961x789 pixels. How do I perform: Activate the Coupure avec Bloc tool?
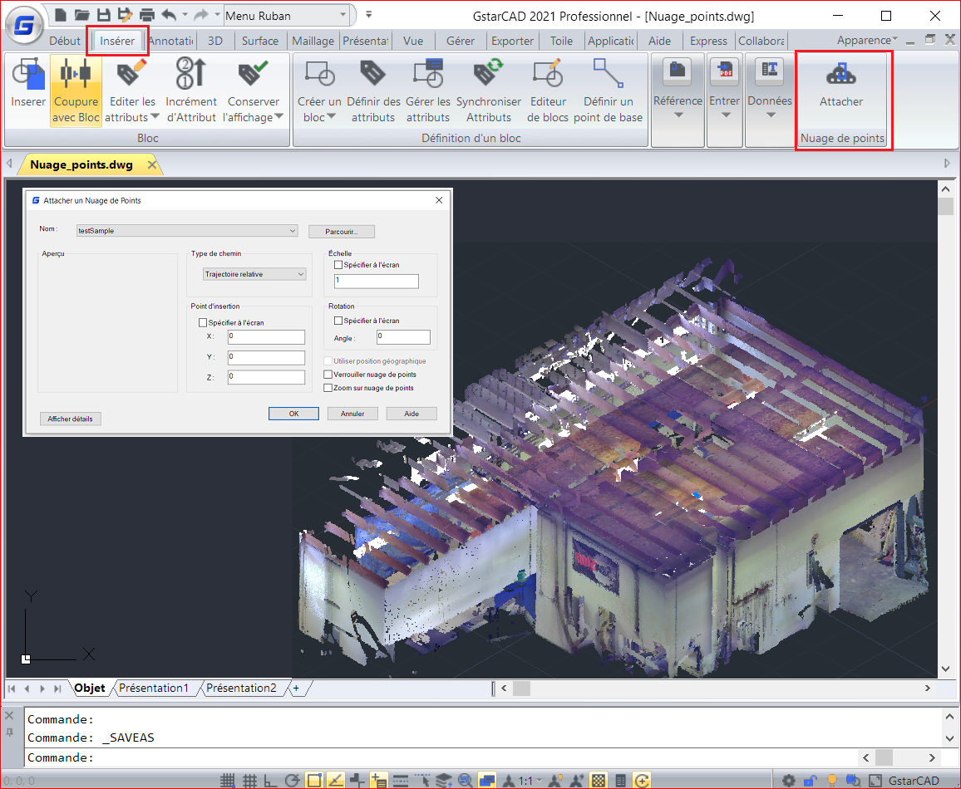pos(76,90)
